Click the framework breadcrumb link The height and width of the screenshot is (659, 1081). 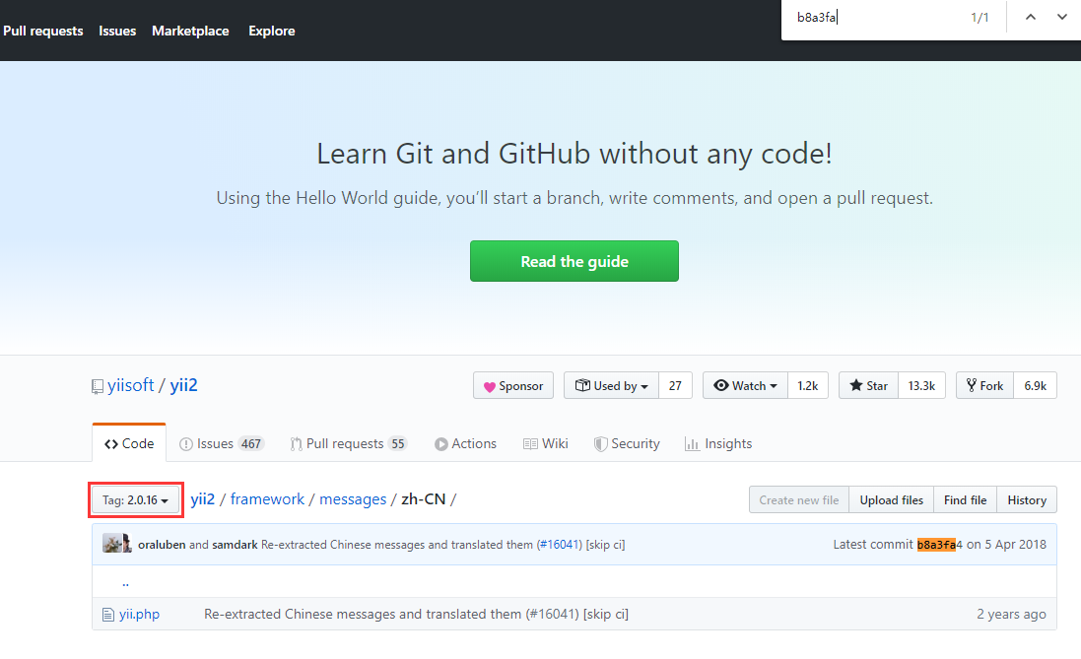pyautogui.click(x=267, y=499)
